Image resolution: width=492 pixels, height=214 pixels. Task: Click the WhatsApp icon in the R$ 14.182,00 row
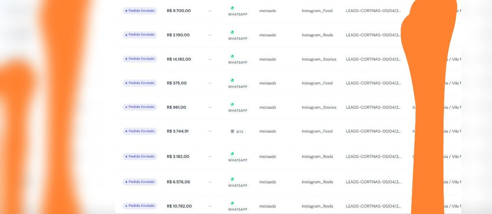click(x=232, y=56)
